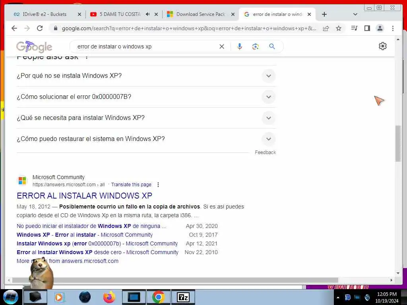Open the tab search dropdown arrow
407x305 pixels.
[355, 14]
